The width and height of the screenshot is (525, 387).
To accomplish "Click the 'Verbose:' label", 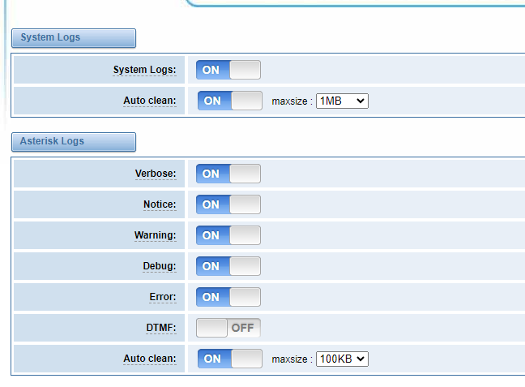I will pyautogui.click(x=156, y=174).
